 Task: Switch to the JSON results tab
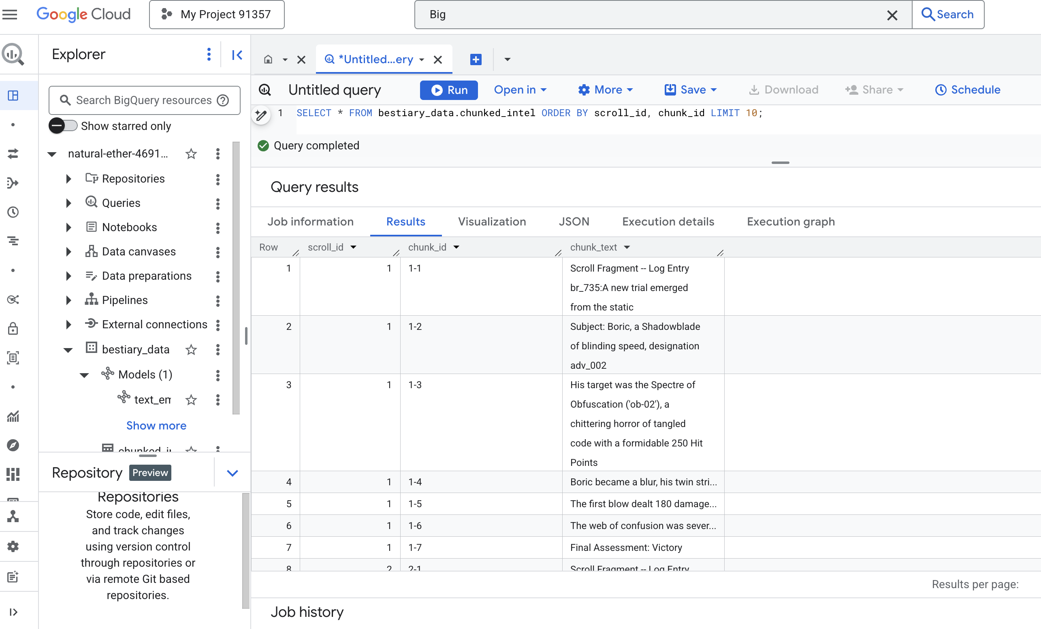(x=573, y=222)
